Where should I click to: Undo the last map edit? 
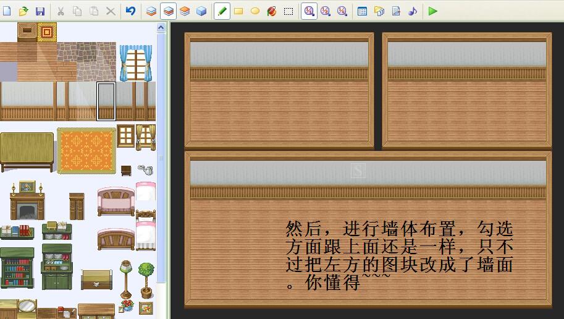click(130, 11)
